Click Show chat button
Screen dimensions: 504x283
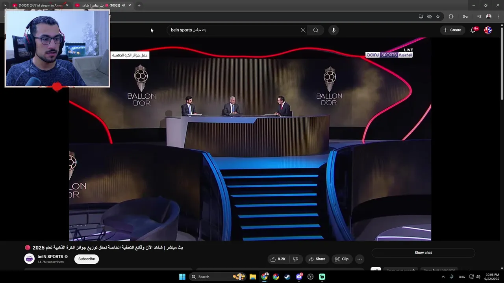tap(423, 253)
